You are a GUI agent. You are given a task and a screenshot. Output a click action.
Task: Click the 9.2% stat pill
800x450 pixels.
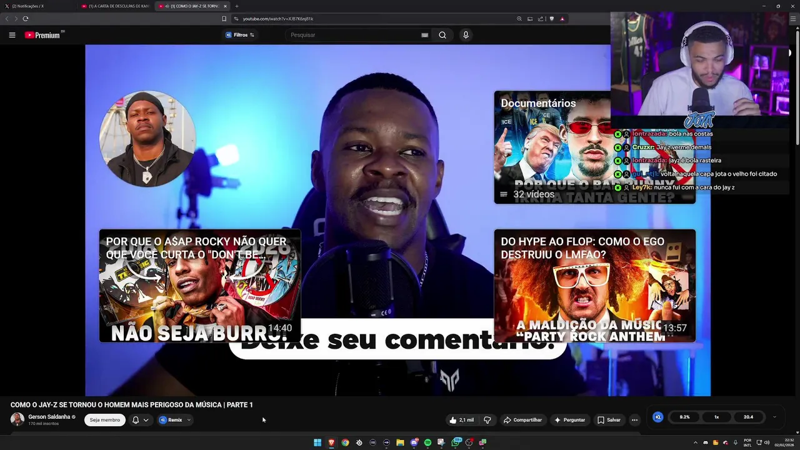(685, 417)
